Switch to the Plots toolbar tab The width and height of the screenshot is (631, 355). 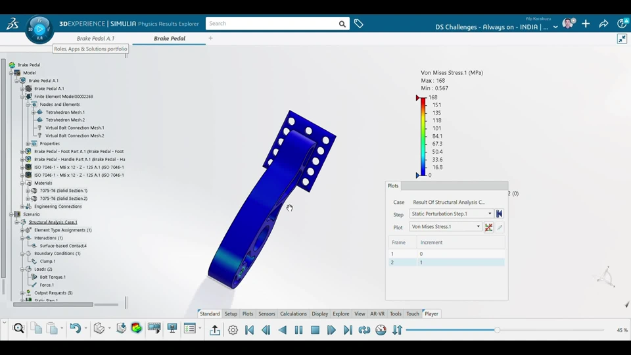(248, 314)
